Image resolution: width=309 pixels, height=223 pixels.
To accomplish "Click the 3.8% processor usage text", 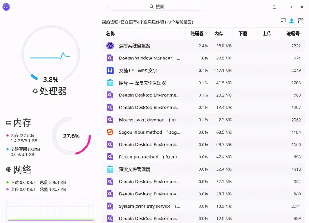I will [x=51, y=79].
